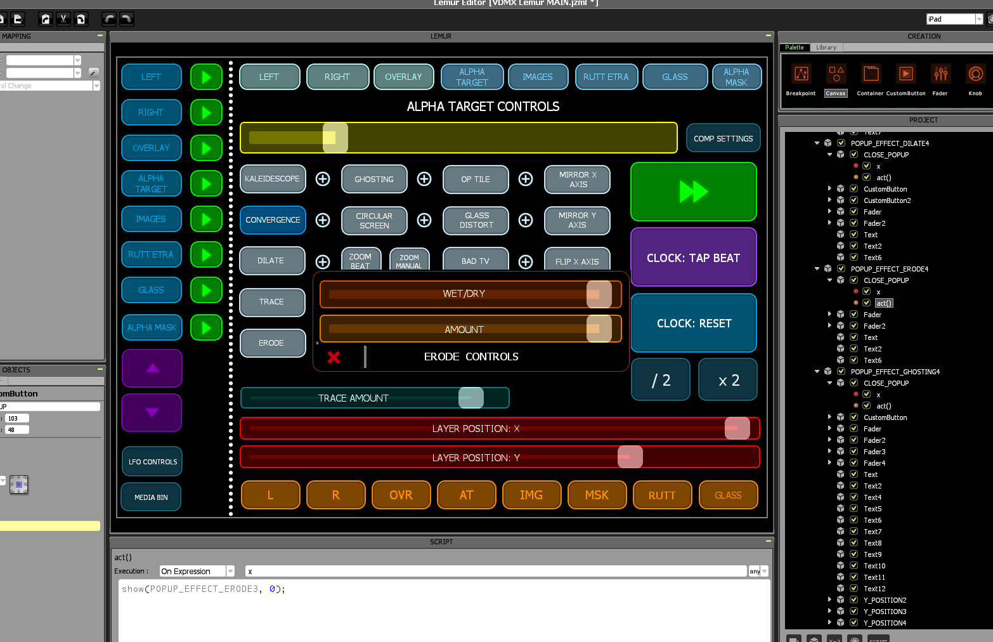Select the Breakpoint palette object icon
This screenshot has width=993, height=642.
(802, 74)
